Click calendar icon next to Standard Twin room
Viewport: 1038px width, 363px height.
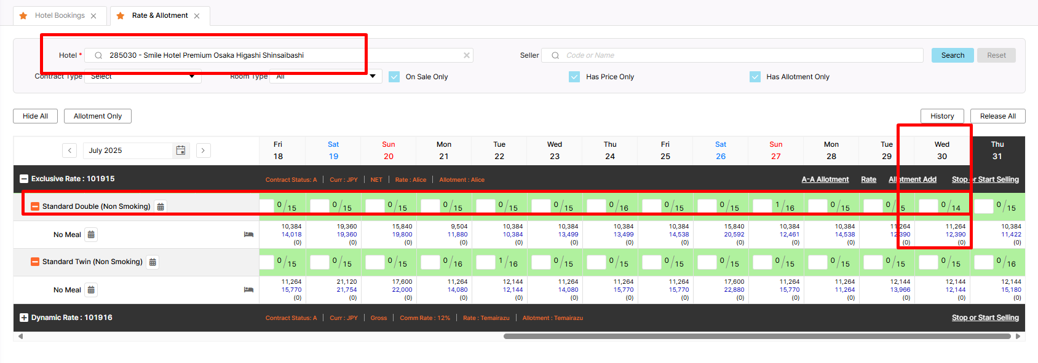(153, 262)
